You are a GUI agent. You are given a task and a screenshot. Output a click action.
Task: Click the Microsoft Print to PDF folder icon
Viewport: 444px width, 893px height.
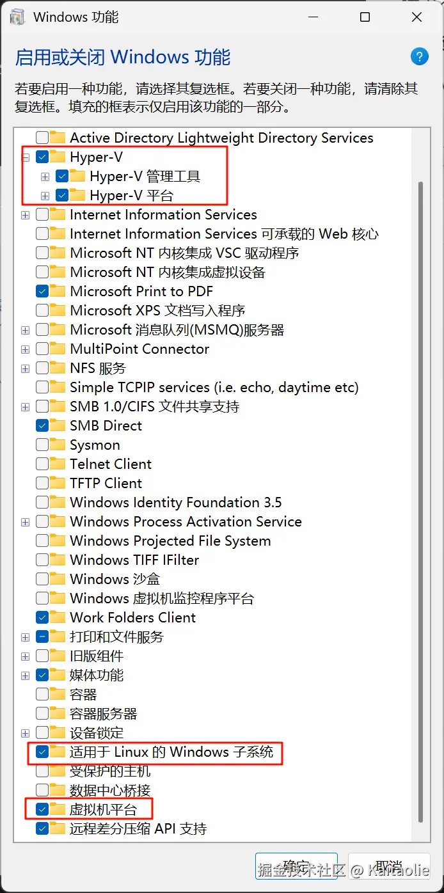click(58, 290)
